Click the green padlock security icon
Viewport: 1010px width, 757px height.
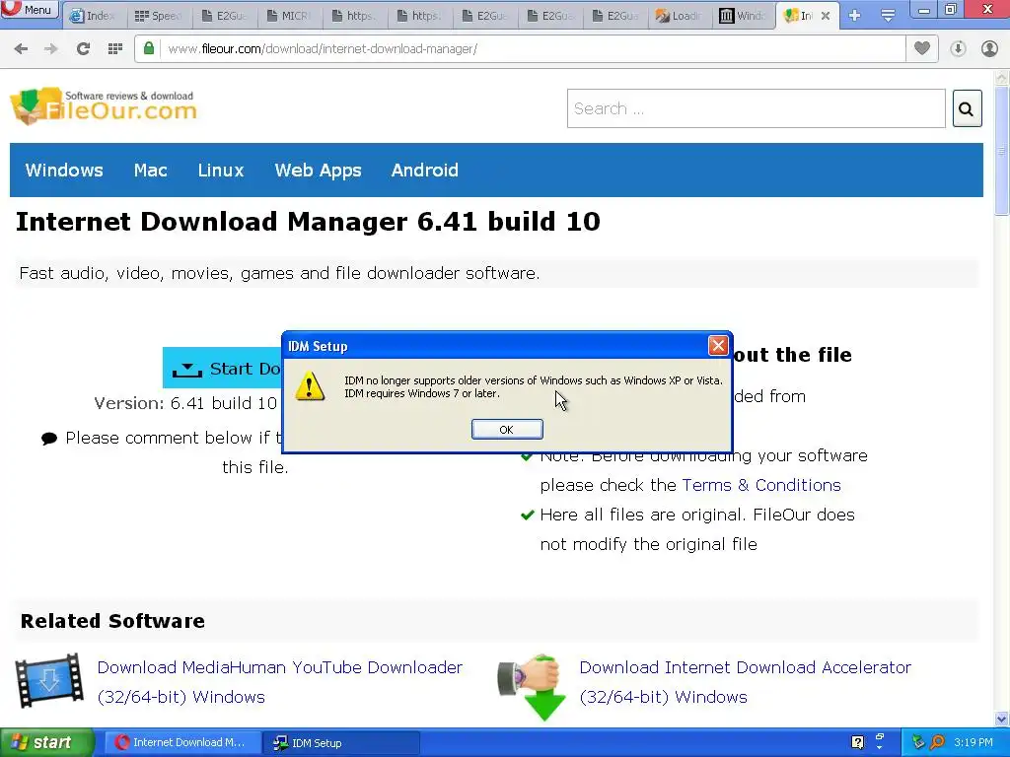point(149,48)
